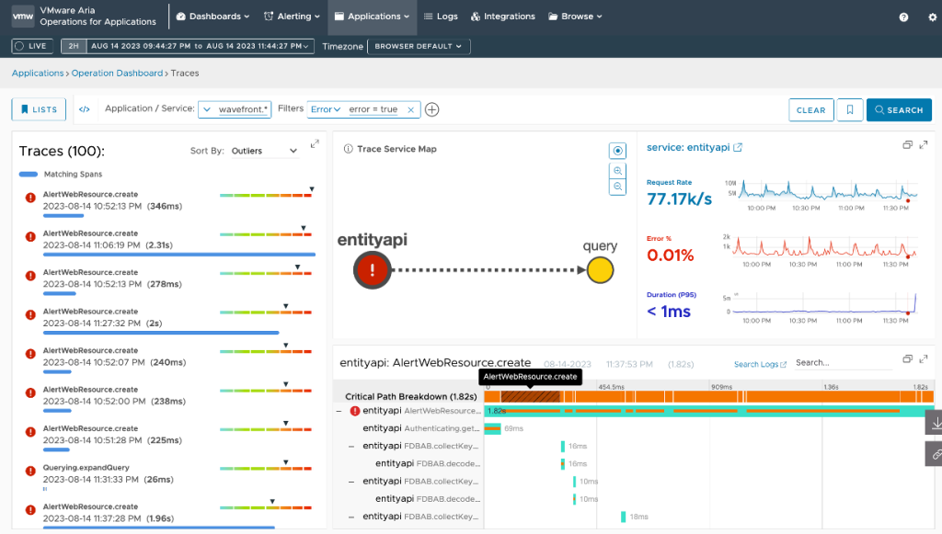Image resolution: width=942 pixels, height=534 pixels.
Task: Recenter the trace service map
Action: coord(617,151)
